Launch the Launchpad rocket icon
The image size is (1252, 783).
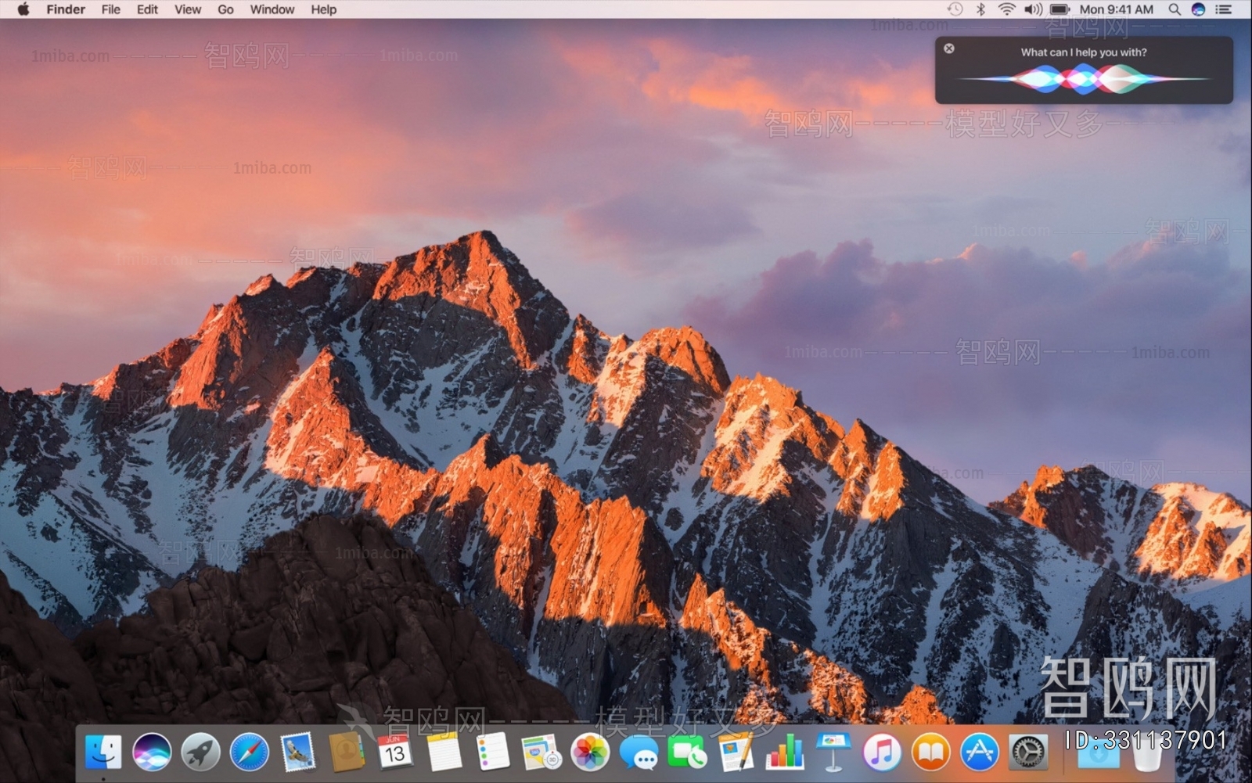200,752
